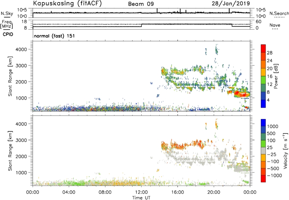Click the 'Beam 09' label
Screen dimensions: 289x200
pos(141,4)
